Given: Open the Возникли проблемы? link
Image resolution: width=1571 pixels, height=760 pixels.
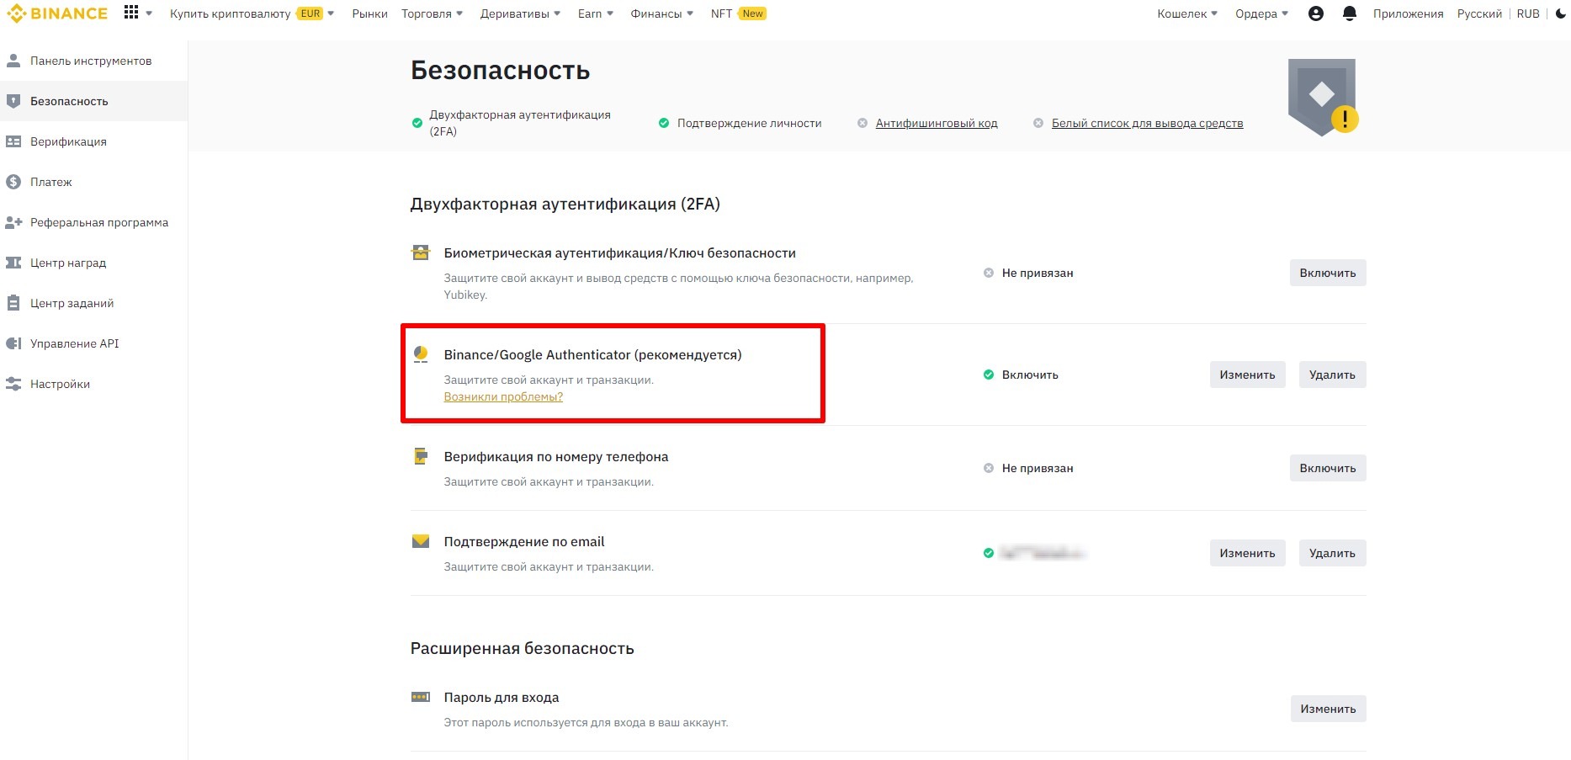Looking at the screenshot, I should coord(503,396).
